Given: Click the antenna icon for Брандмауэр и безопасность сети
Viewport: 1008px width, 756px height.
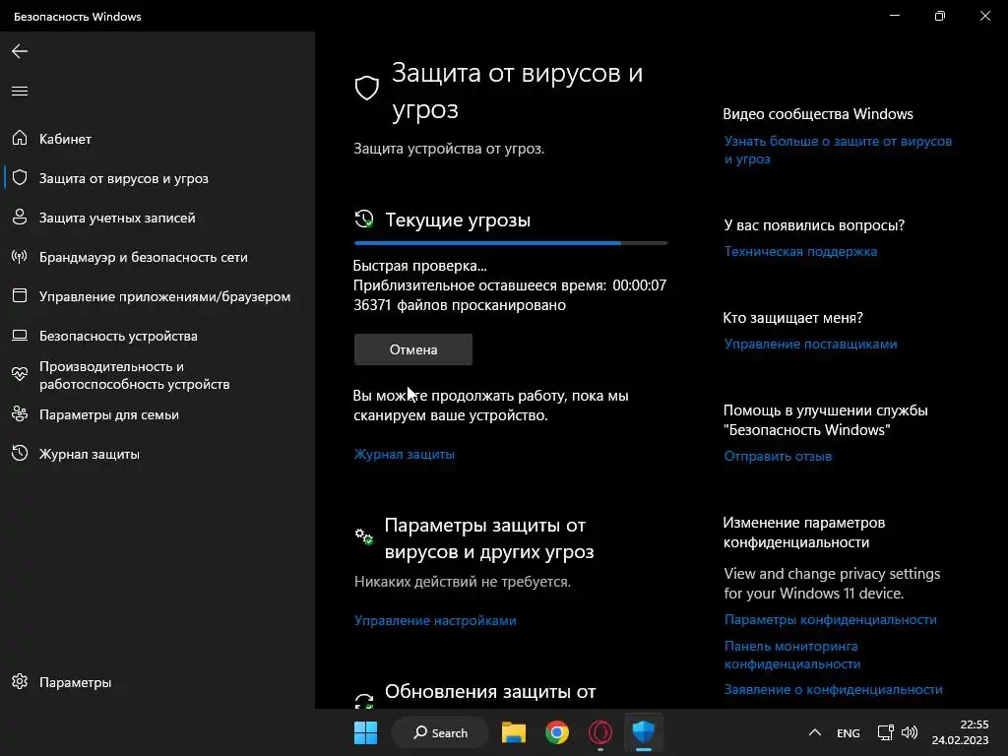Looking at the screenshot, I should tap(20, 257).
